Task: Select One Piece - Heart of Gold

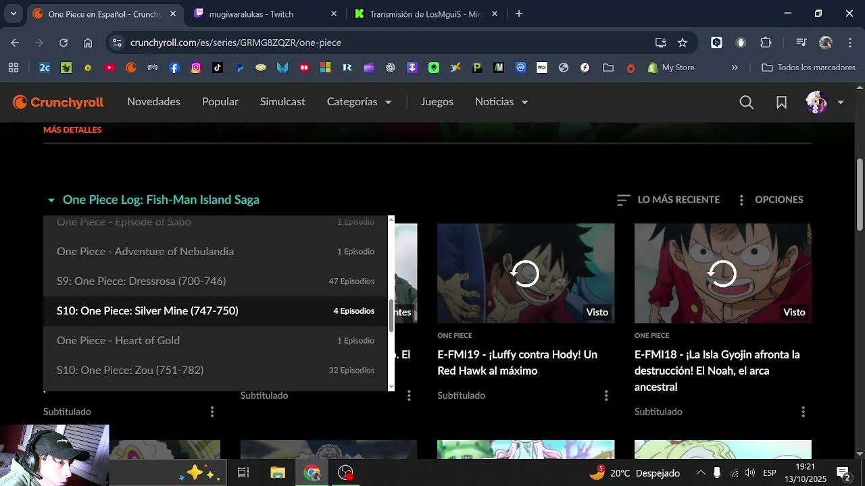Action: coord(216,340)
